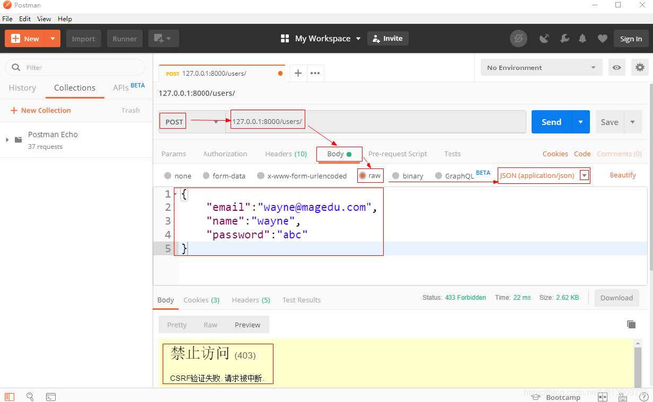The width and height of the screenshot is (653, 402).
Task: Open the New button dropdown arrow
Action: click(52, 39)
